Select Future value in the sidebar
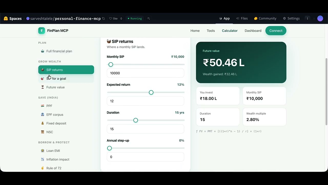 pos(66,87)
